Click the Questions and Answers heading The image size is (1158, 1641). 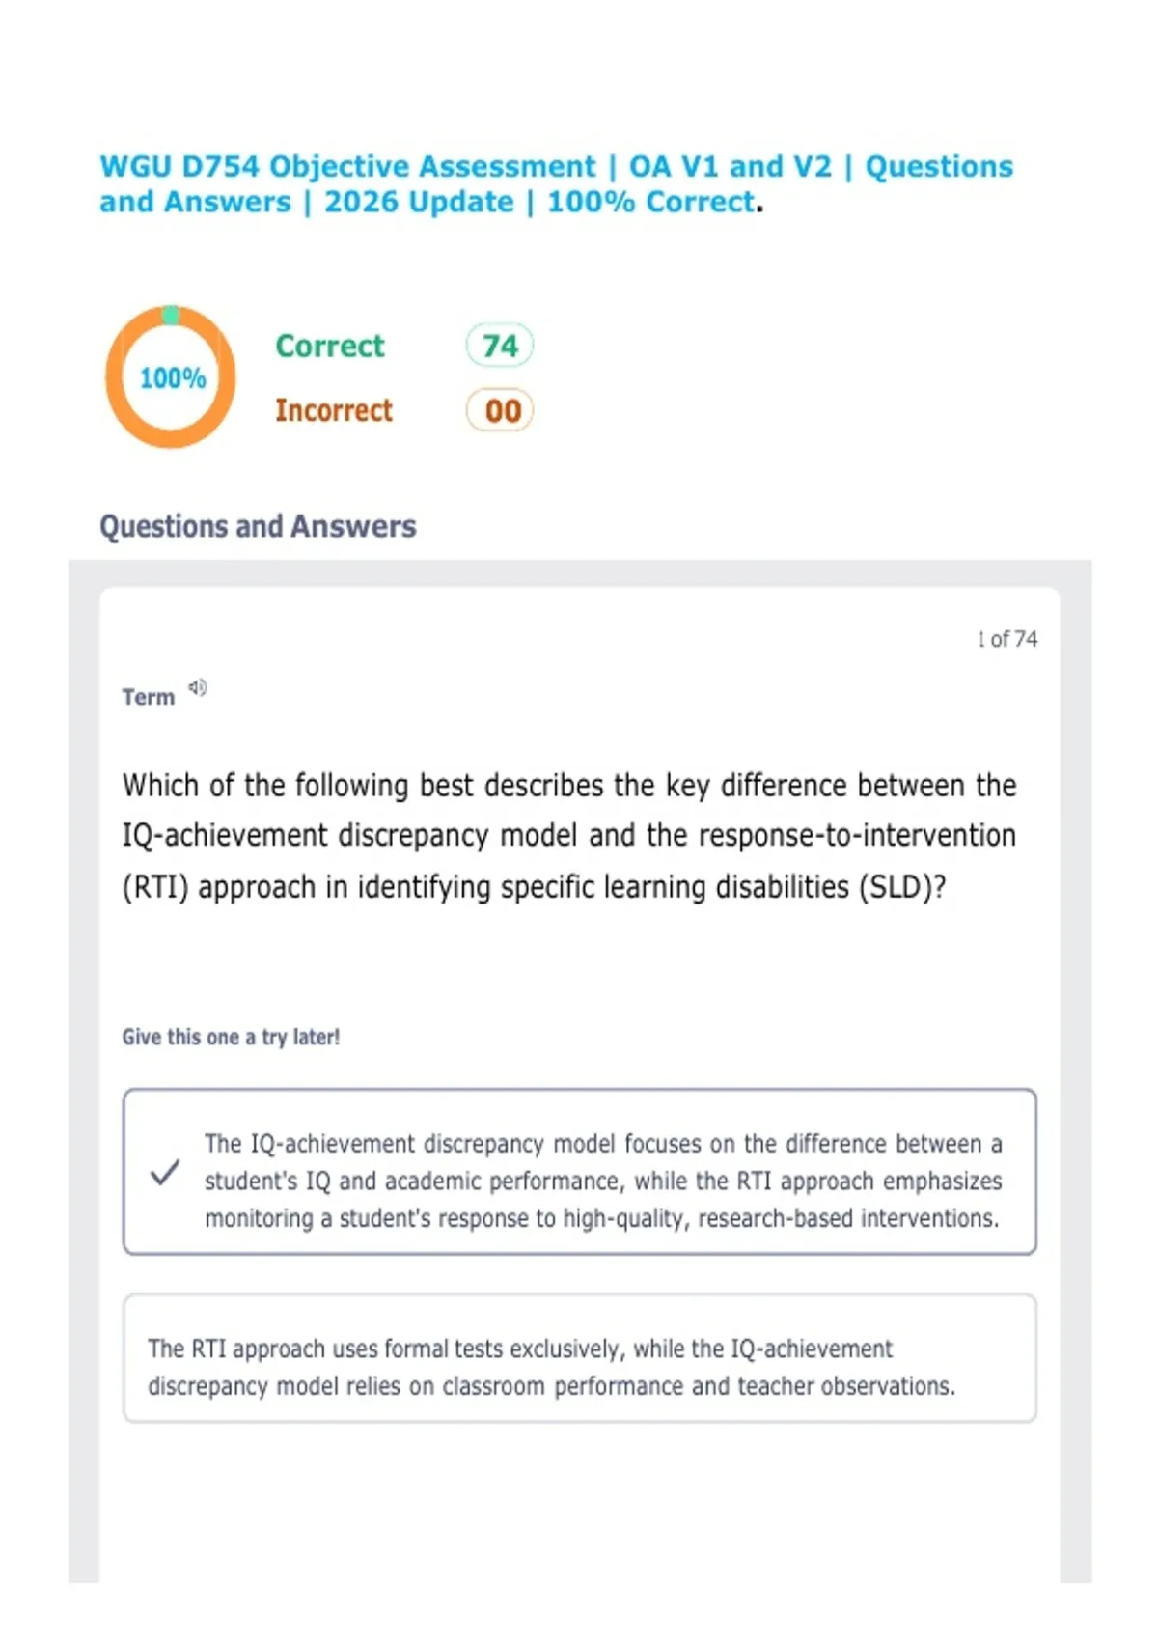click(x=258, y=526)
